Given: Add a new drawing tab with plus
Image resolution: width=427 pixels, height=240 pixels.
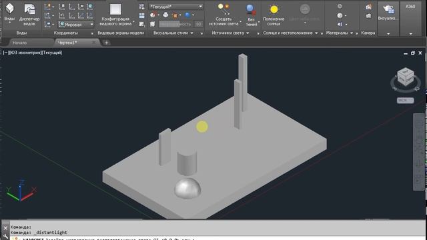Looking at the screenshot, I should coord(107,43).
